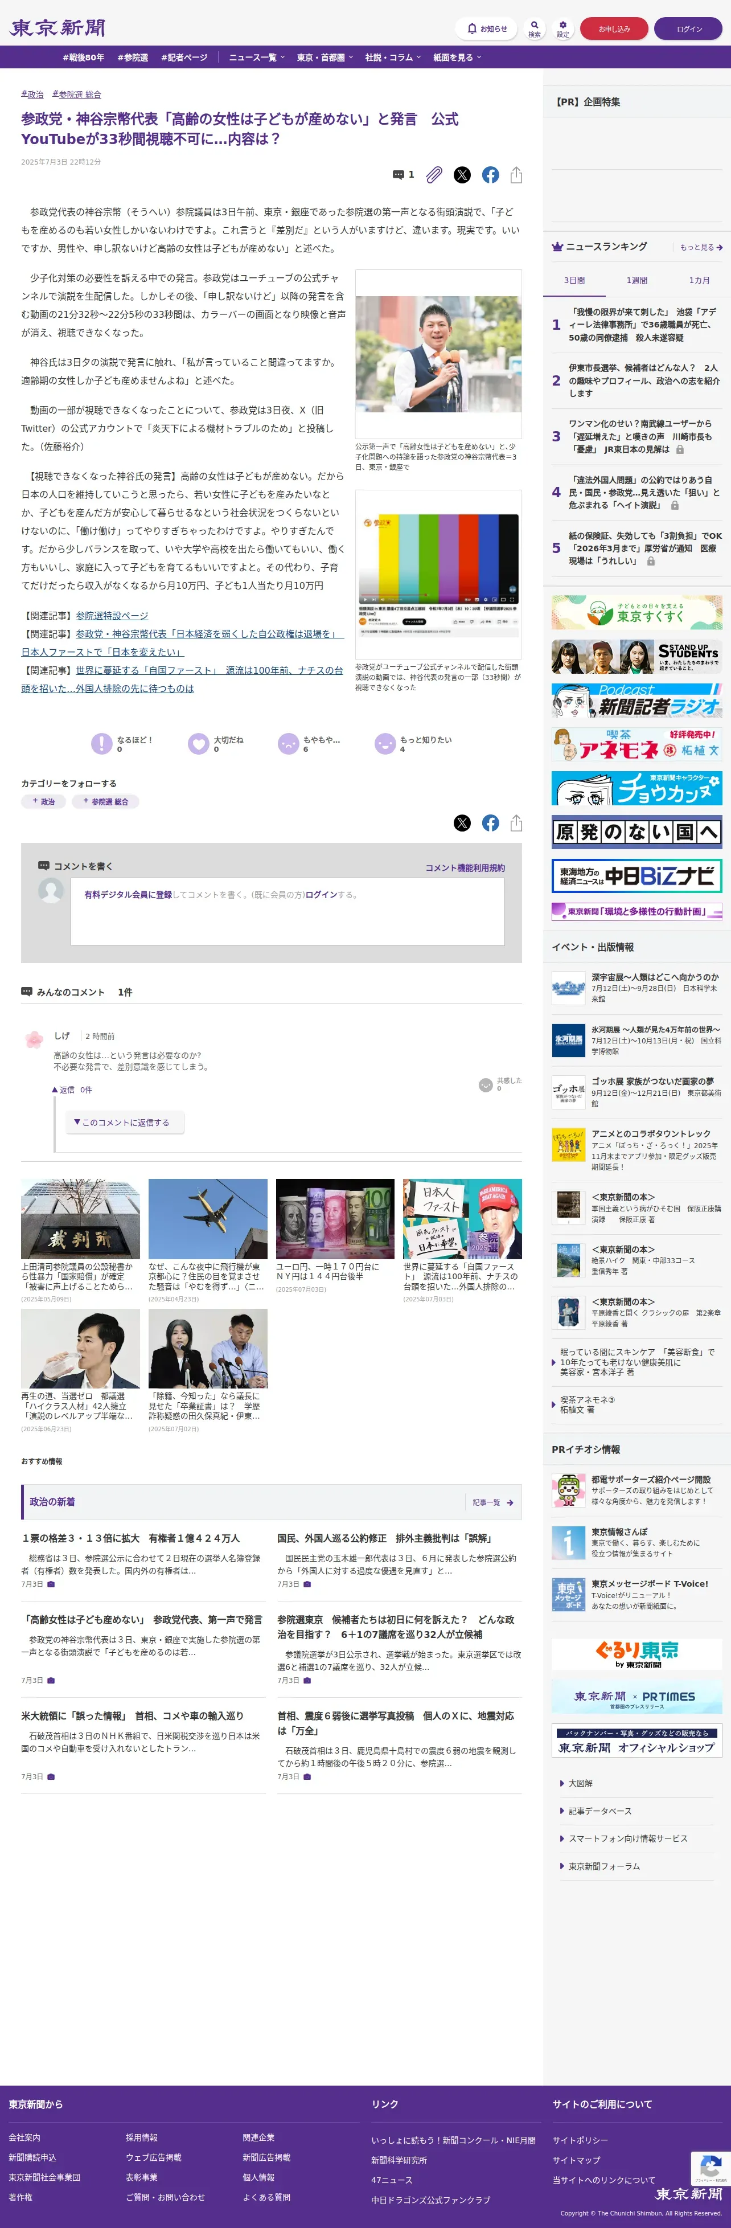Click もっと見る in news ranking
The height and width of the screenshot is (2228, 731).
click(701, 247)
